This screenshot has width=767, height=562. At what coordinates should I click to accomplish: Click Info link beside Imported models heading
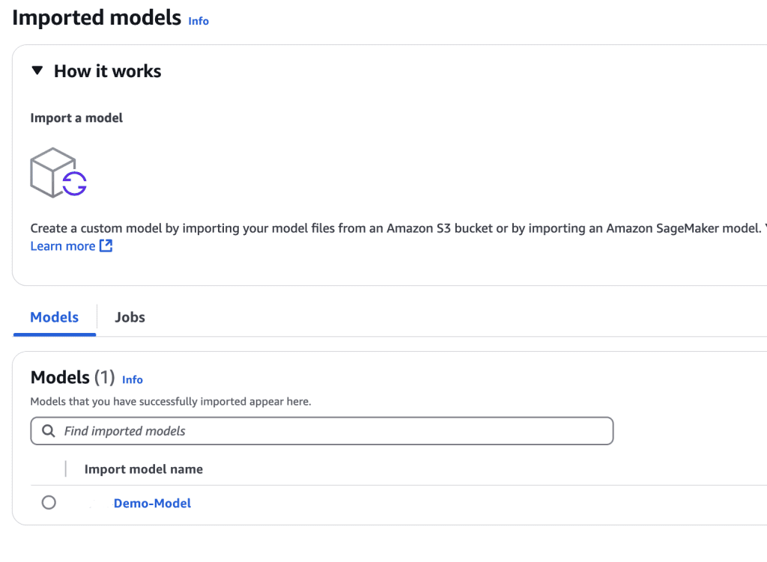(198, 21)
